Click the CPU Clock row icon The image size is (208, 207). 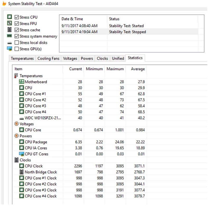coord(22,166)
